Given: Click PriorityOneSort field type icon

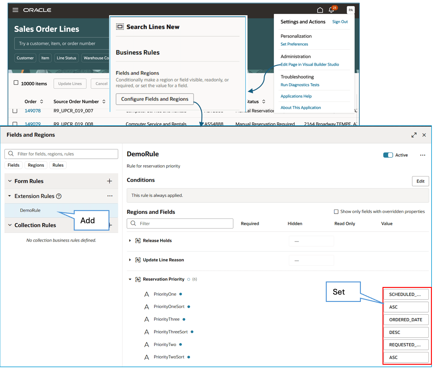Looking at the screenshot, I should coord(147,306).
